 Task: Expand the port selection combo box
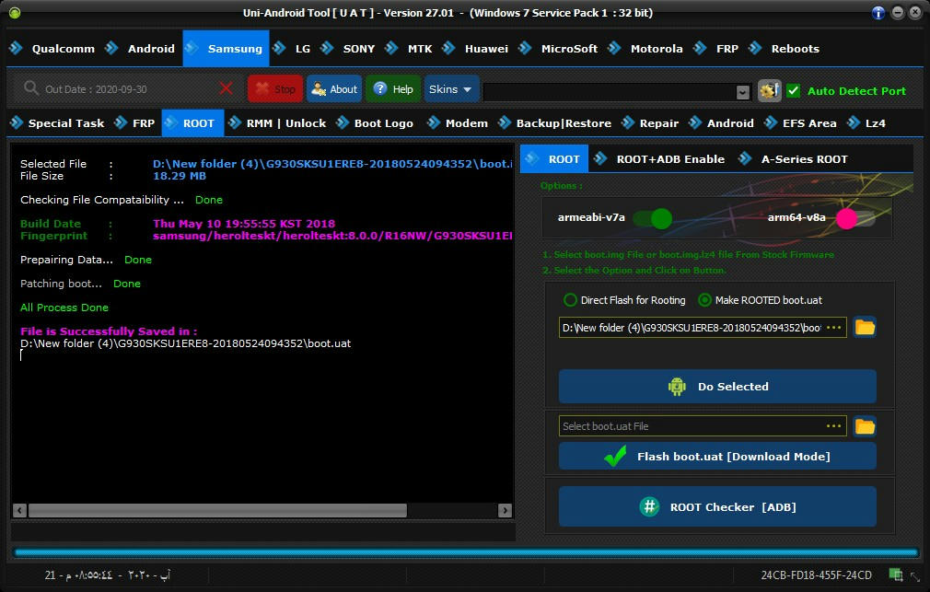click(742, 92)
